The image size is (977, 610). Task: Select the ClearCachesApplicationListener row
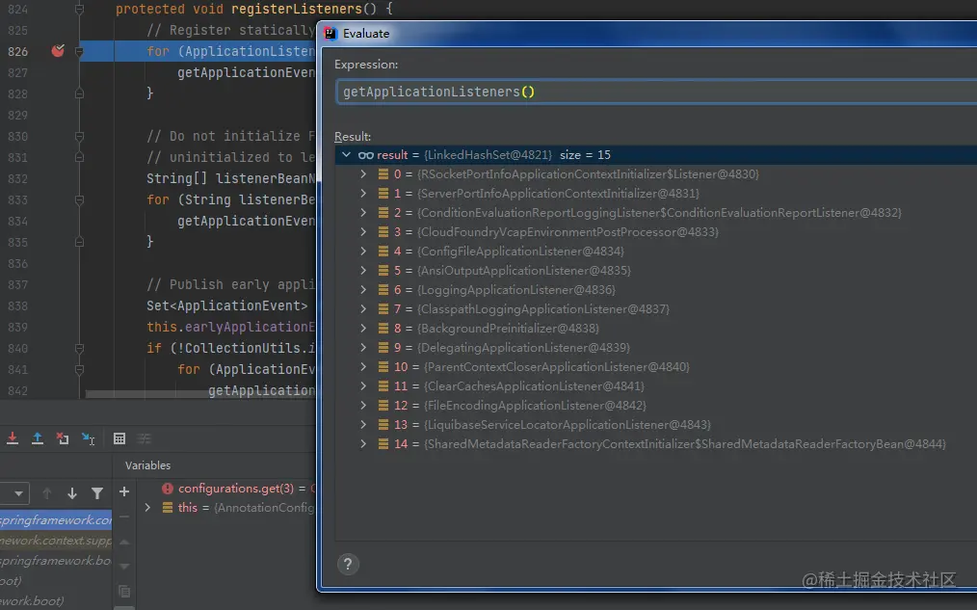655,386
